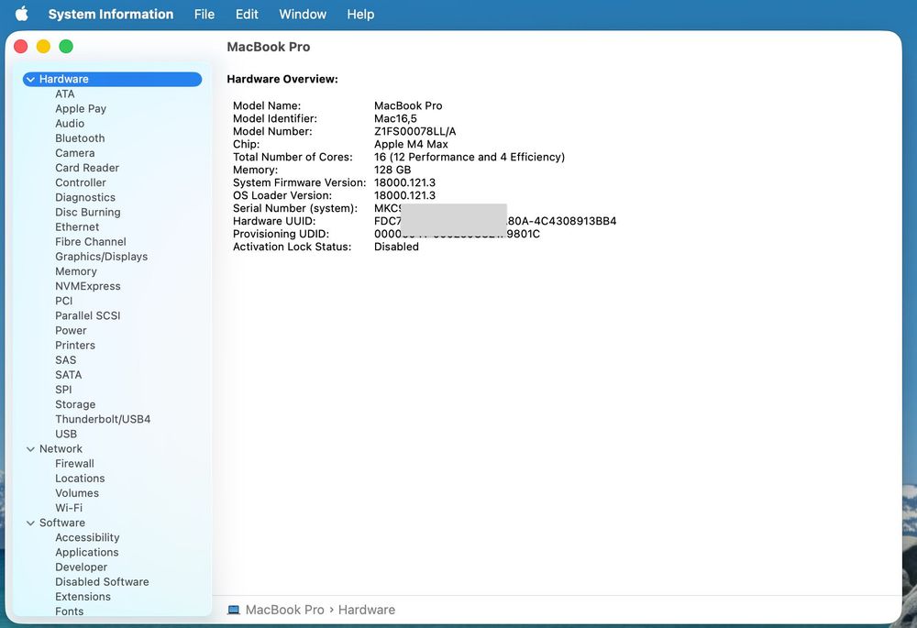Click Hardware in the path bar
The width and height of the screenshot is (917, 628).
point(367,610)
